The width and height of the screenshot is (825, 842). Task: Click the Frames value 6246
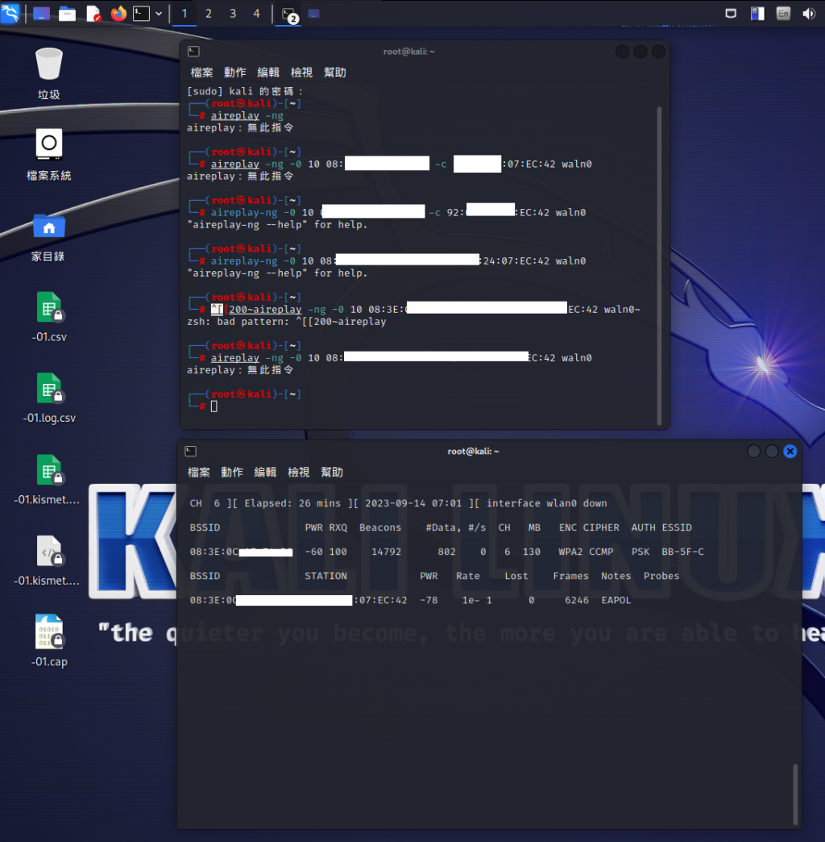[x=577, y=600]
